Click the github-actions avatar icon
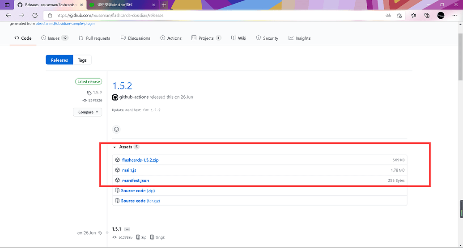463x248 pixels. click(x=115, y=97)
